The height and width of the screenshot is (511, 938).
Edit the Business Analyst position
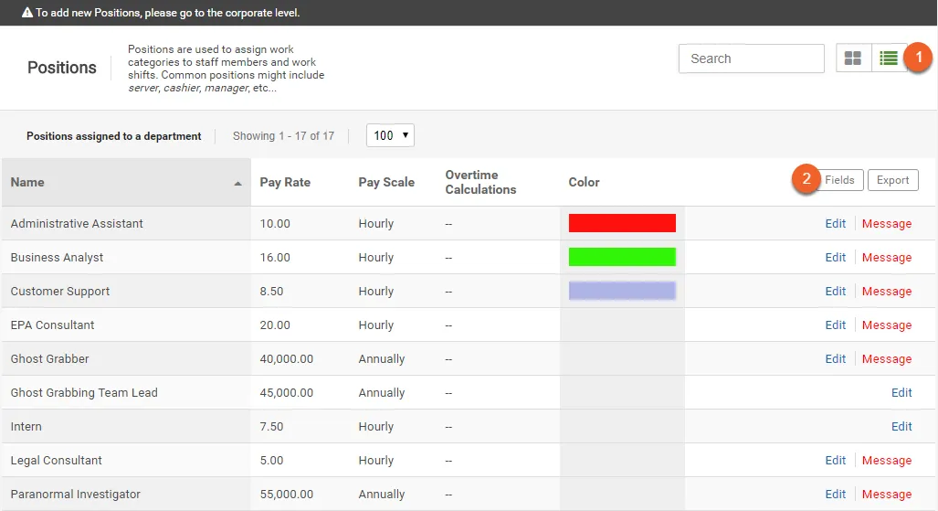coord(835,257)
